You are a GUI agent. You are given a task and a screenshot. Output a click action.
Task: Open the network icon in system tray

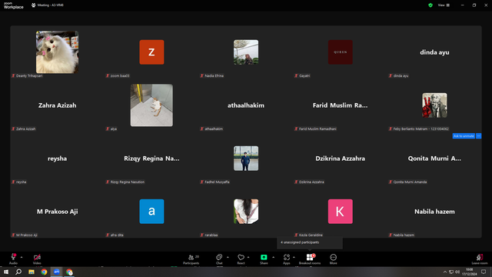451,272
